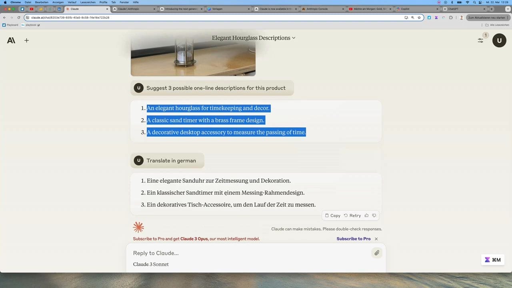Open the Alle Lesezeichen bookmarks folder
This screenshot has height=288, width=512.
tap(495, 25)
